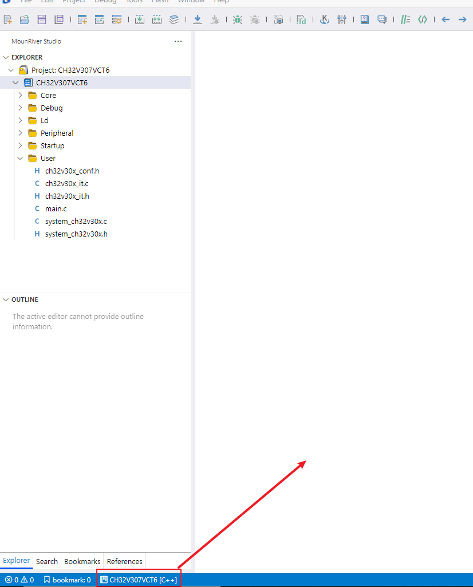Open the import project icon

click(99, 19)
